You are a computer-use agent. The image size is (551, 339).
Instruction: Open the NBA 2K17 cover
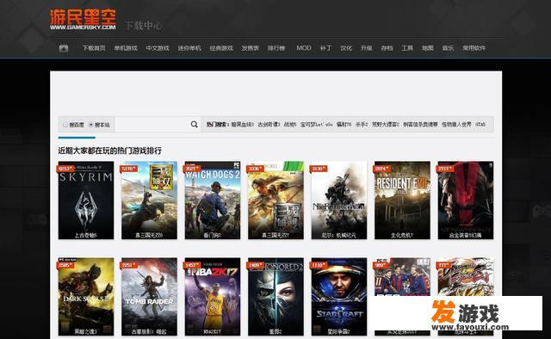(213, 297)
